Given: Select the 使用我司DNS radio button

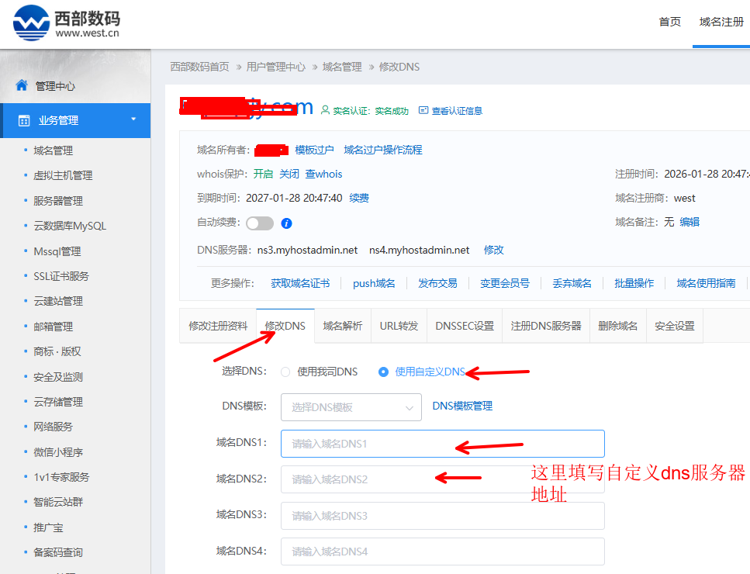Looking at the screenshot, I should tap(285, 372).
